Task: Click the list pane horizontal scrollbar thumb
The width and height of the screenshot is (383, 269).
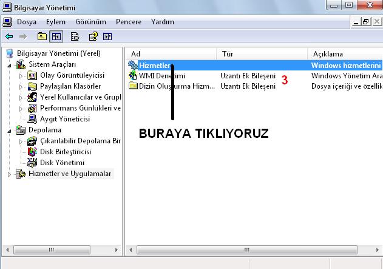Action: tap(247, 250)
